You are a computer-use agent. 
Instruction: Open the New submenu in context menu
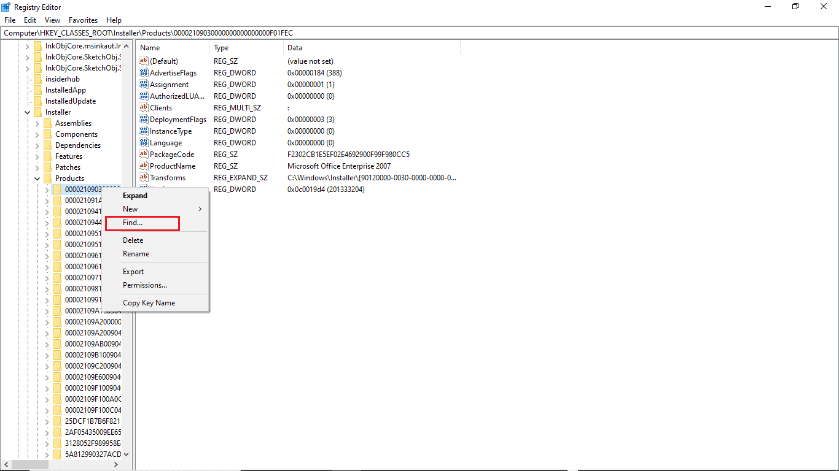point(155,209)
